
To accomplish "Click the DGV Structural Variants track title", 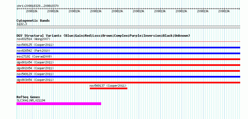I will 103,36.
